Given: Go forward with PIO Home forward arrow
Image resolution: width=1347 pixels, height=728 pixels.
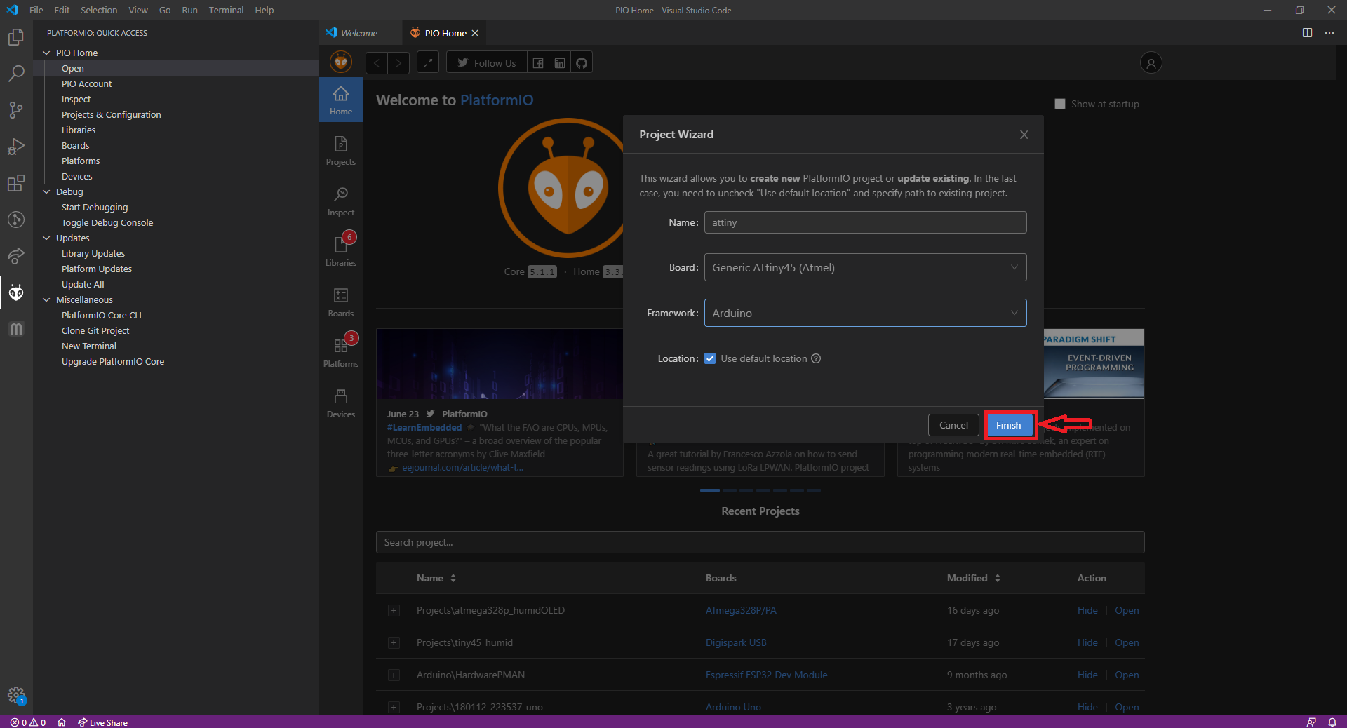Looking at the screenshot, I should tap(398, 63).
